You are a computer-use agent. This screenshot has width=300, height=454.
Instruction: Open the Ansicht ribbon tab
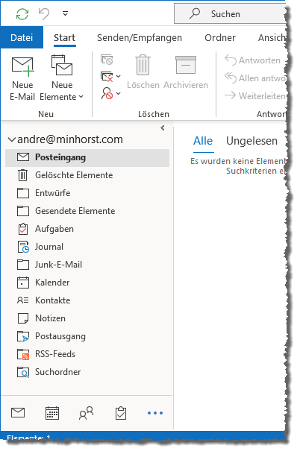pyautogui.click(x=272, y=38)
